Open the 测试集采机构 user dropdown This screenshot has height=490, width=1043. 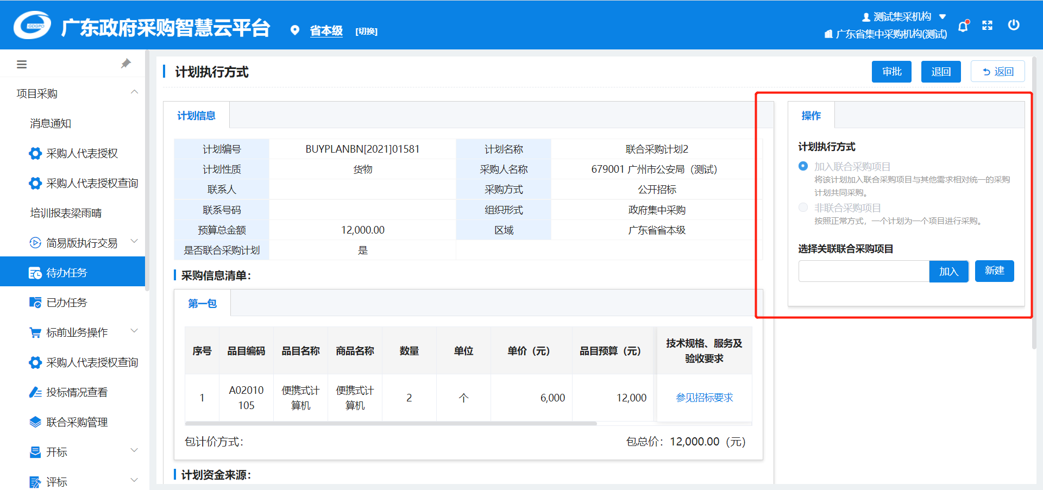(x=904, y=17)
